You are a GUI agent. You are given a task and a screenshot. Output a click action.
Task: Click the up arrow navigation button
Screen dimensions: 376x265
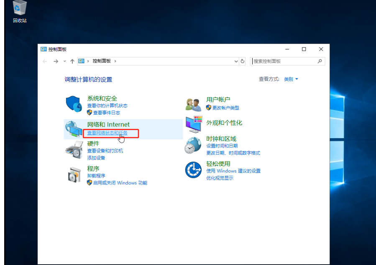click(72, 61)
